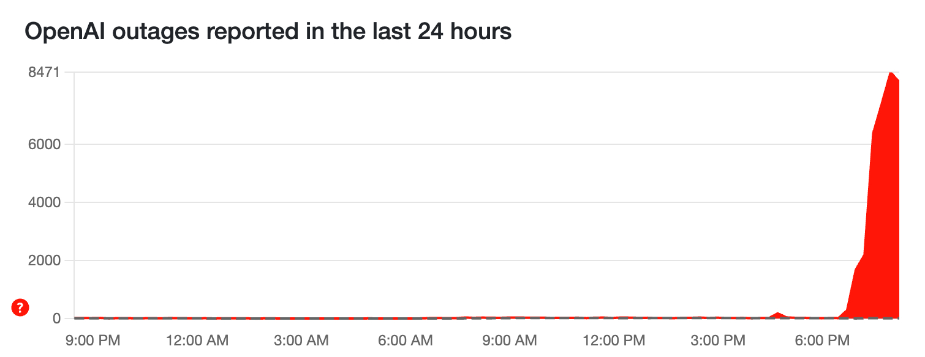Select the 12:00 AM time axis label
Screen dimensions: 925x357
197,339
